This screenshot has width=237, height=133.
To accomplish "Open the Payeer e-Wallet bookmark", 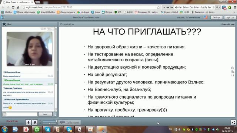I will point(169,12).
